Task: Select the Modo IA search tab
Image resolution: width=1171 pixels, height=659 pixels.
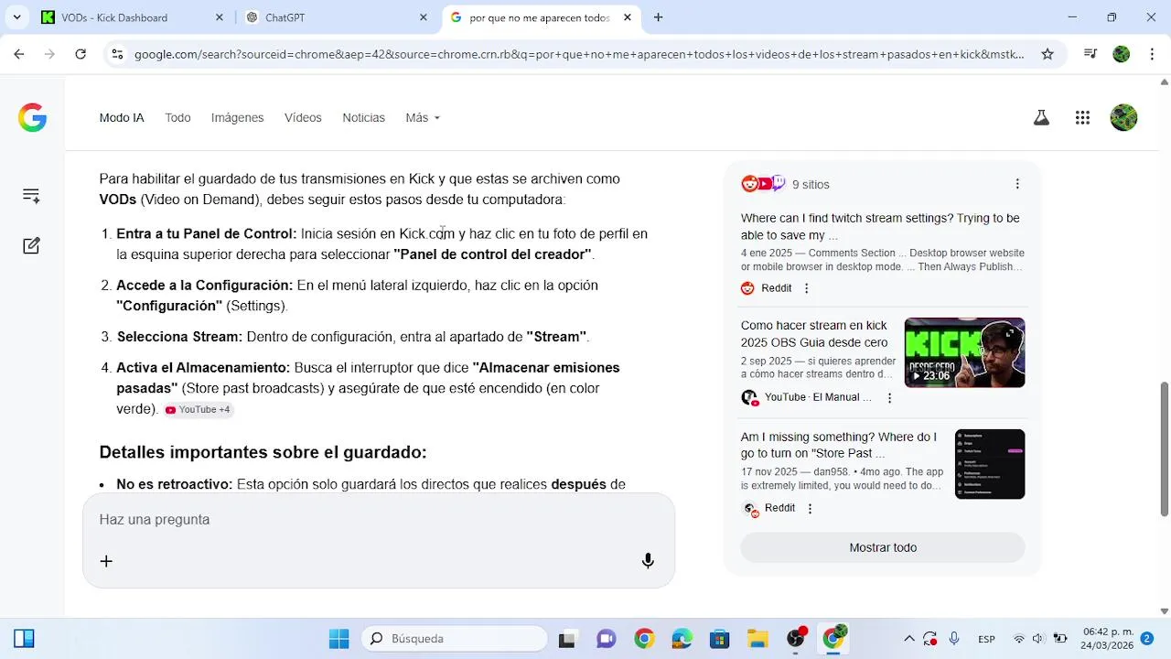Action: click(122, 117)
